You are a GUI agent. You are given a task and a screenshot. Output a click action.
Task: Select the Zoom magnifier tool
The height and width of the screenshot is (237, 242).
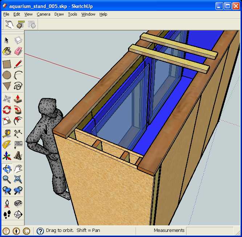coord(7,180)
